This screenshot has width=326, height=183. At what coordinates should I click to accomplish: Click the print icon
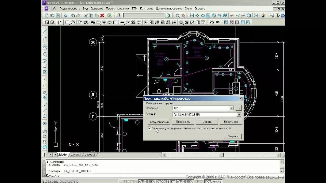click(65, 16)
